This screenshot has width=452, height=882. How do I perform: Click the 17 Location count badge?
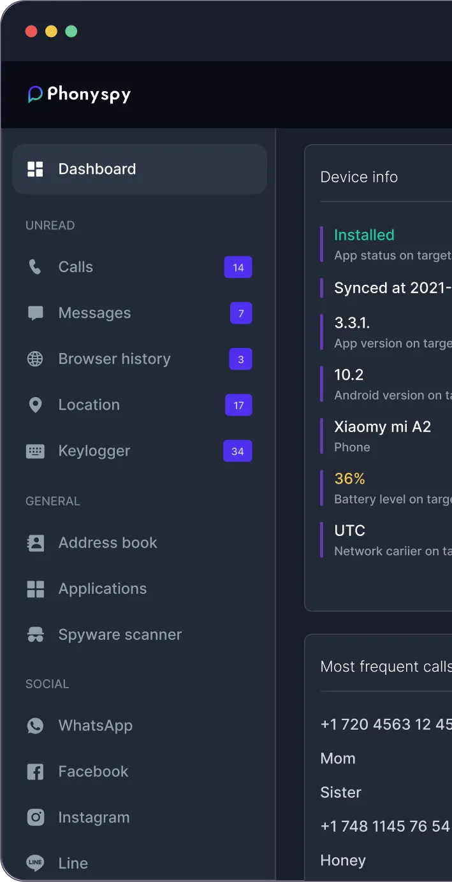(238, 405)
